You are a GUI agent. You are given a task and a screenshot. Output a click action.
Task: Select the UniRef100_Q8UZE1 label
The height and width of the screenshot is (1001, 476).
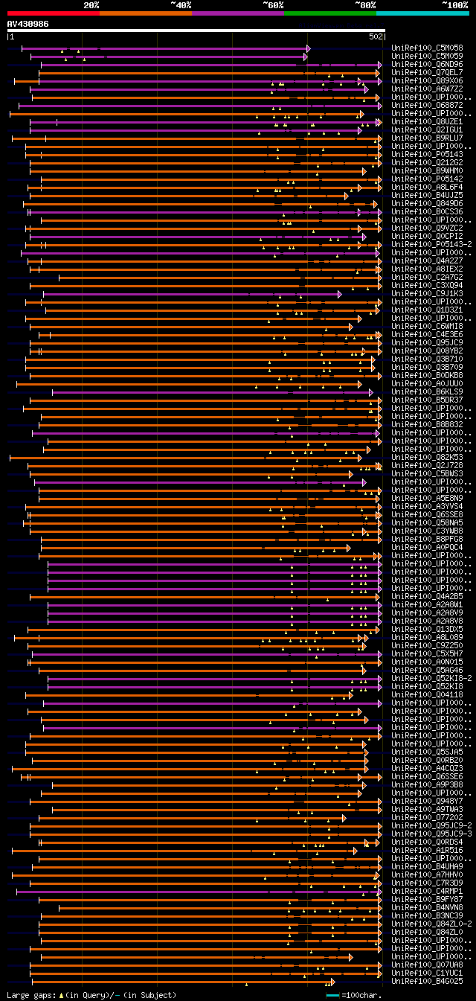427,121
